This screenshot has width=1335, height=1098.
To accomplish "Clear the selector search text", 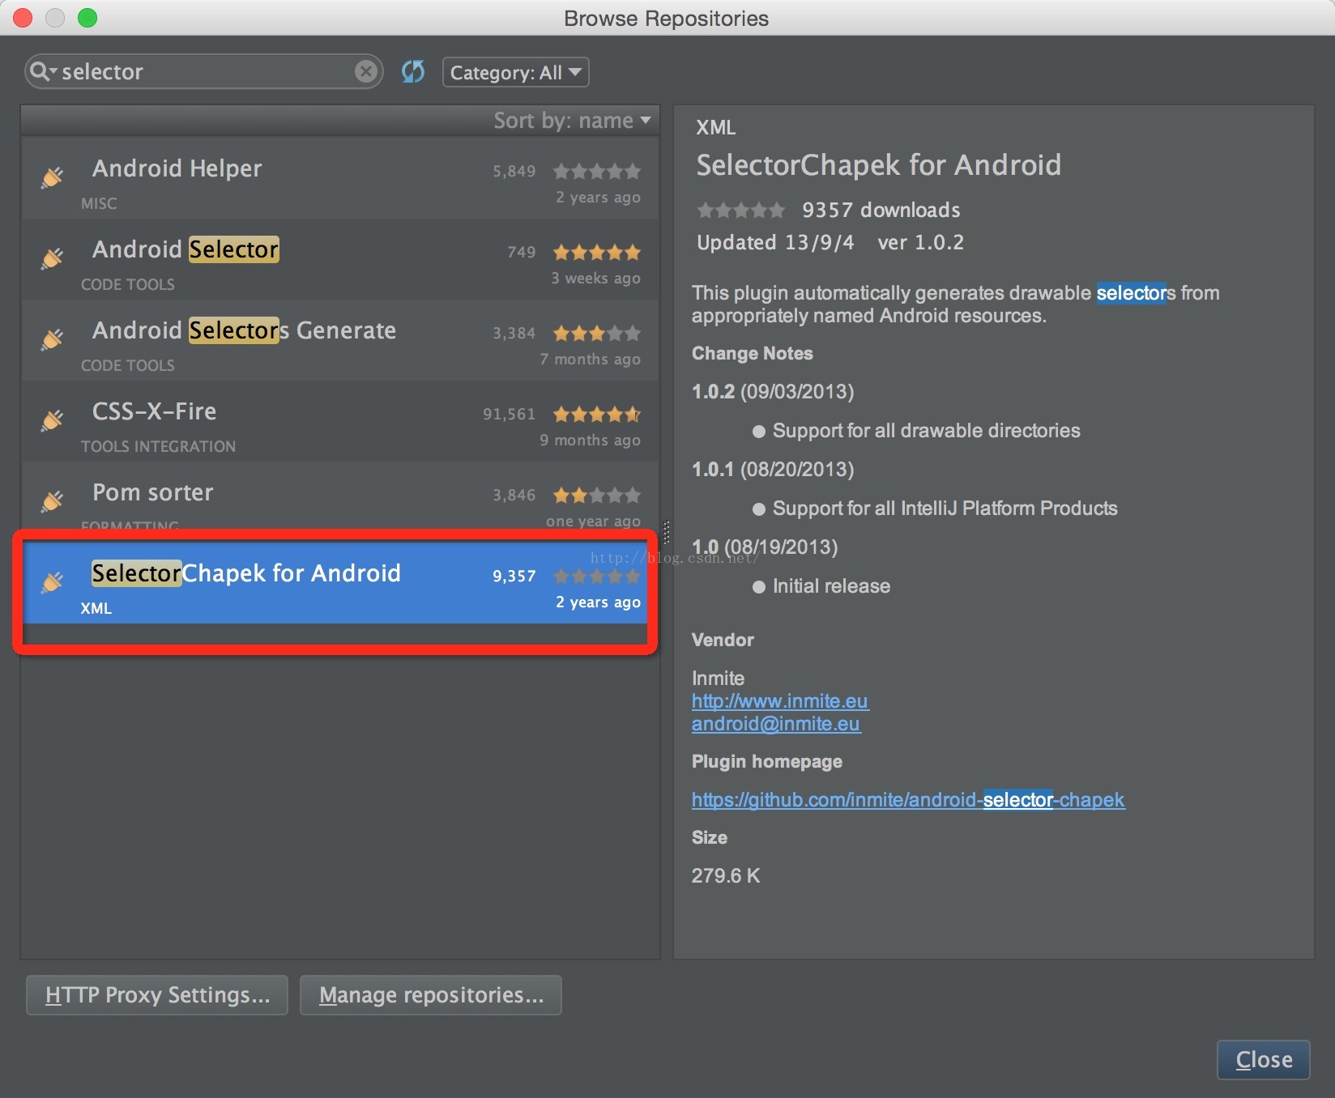I will coord(366,72).
